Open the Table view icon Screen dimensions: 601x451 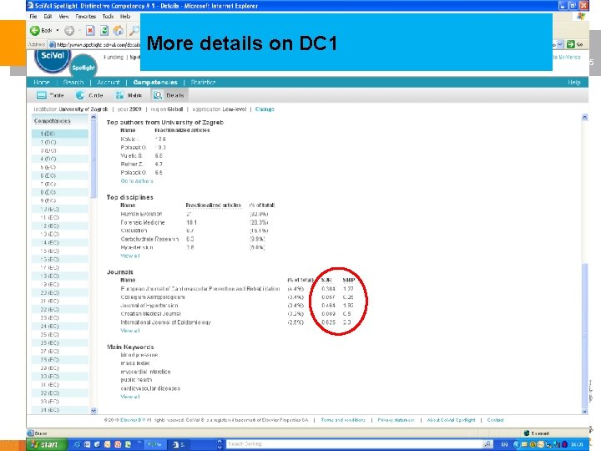[x=42, y=95]
